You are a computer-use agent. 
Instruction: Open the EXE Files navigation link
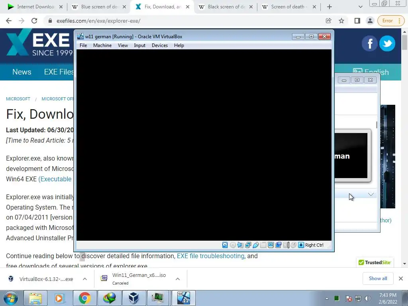(59, 72)
